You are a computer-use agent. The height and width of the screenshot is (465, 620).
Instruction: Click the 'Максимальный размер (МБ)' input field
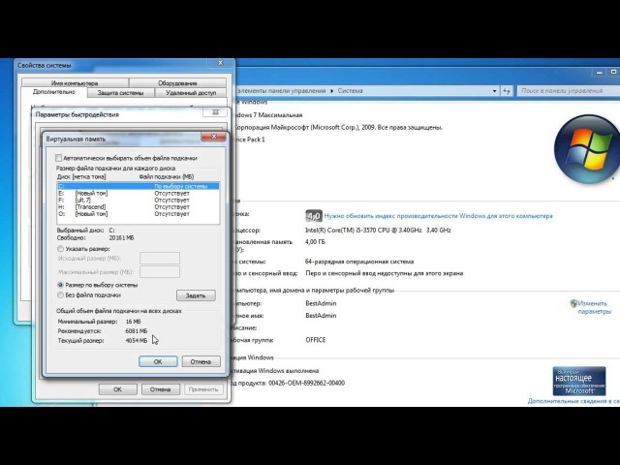pyautogui.click(x=160, y=272)
